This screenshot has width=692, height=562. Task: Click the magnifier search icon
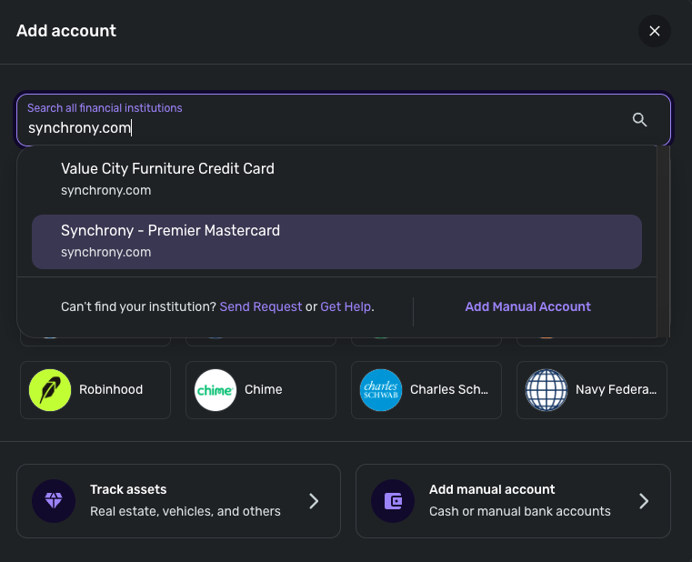pos(639,120)
